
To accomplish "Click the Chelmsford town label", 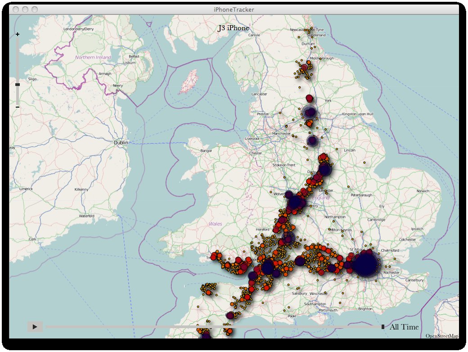I will coord(390,250).
